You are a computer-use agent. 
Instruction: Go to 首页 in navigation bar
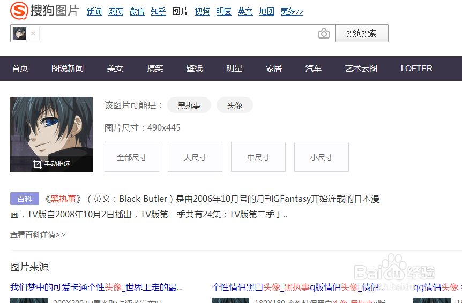click(x=20, y=68)
